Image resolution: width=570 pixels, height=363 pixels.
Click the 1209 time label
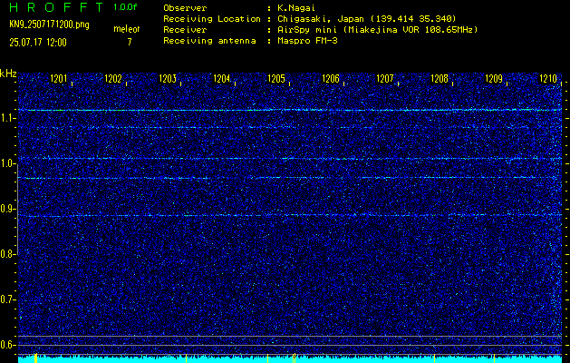tap(494, 79)
